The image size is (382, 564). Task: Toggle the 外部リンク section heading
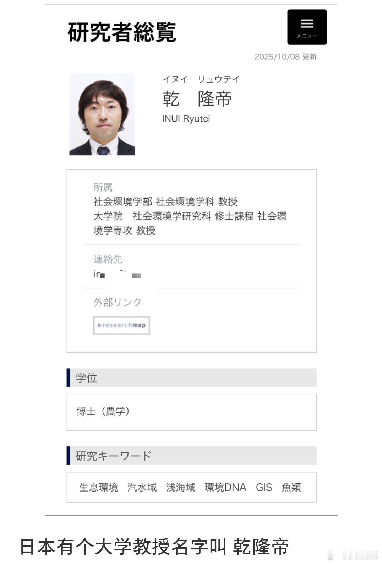[x=116, y=302]
